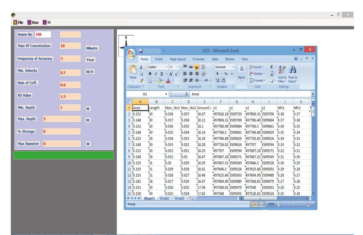Open the Data ribbon tab
Image resolution: width=363 pixels, height=235 pixels.
tap(215, 59)
